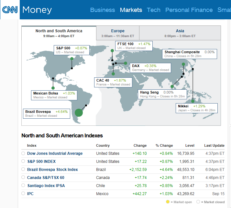Click the green CAC 40 map marker

pos(113,74)
